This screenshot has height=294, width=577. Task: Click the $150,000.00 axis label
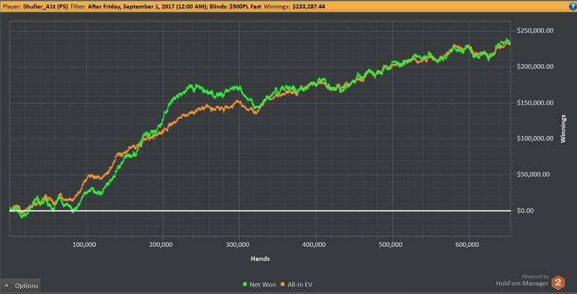pyautogui.click(x=534, y=102)
